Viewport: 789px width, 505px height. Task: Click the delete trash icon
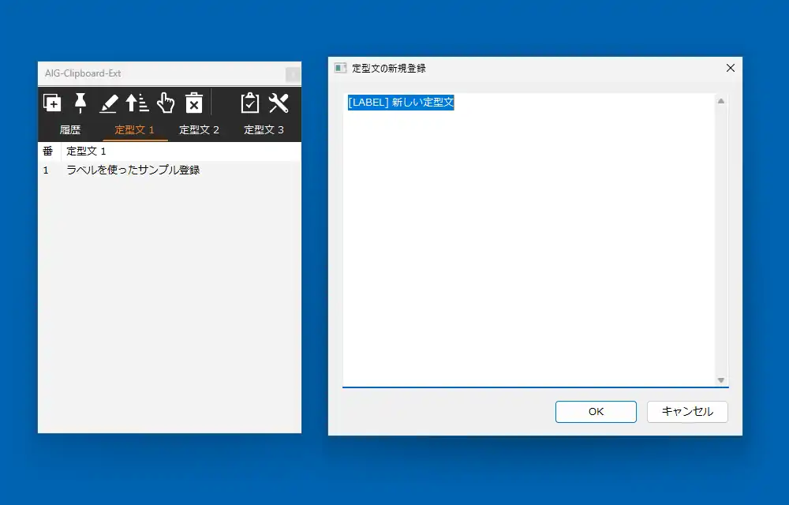[x=194, y=103]
